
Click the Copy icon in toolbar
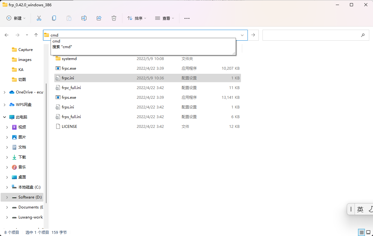[x=54, y=18]
